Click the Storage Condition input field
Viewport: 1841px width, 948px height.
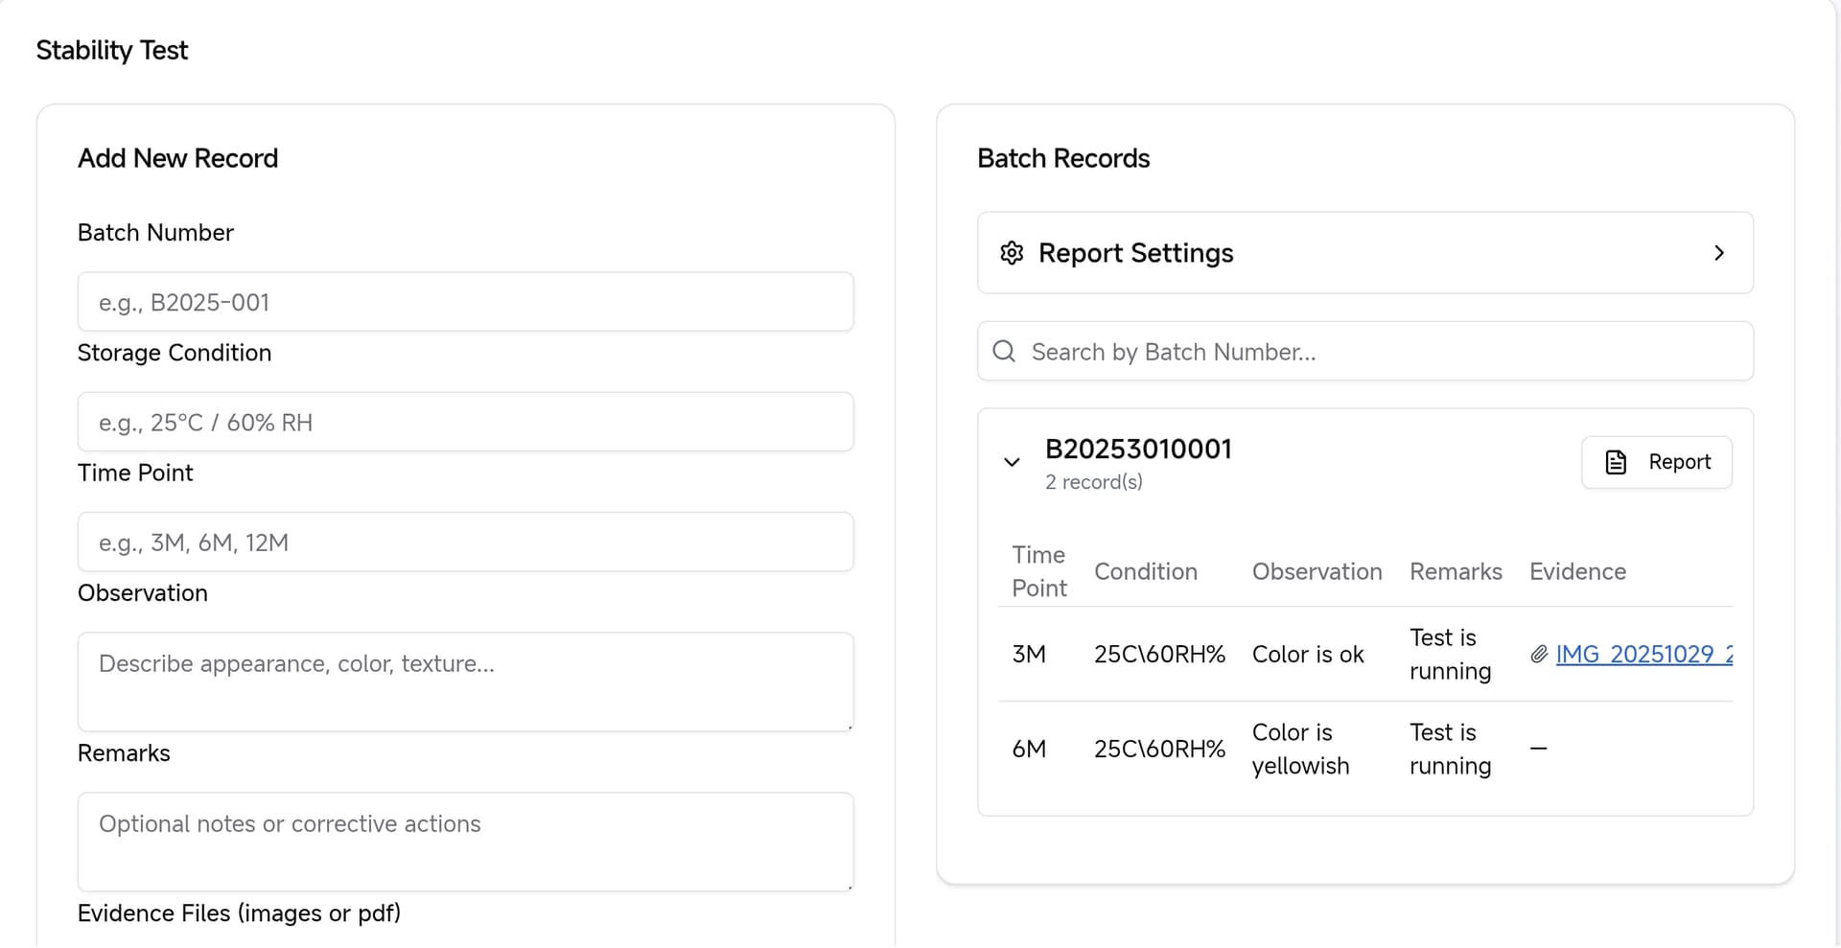465,422
